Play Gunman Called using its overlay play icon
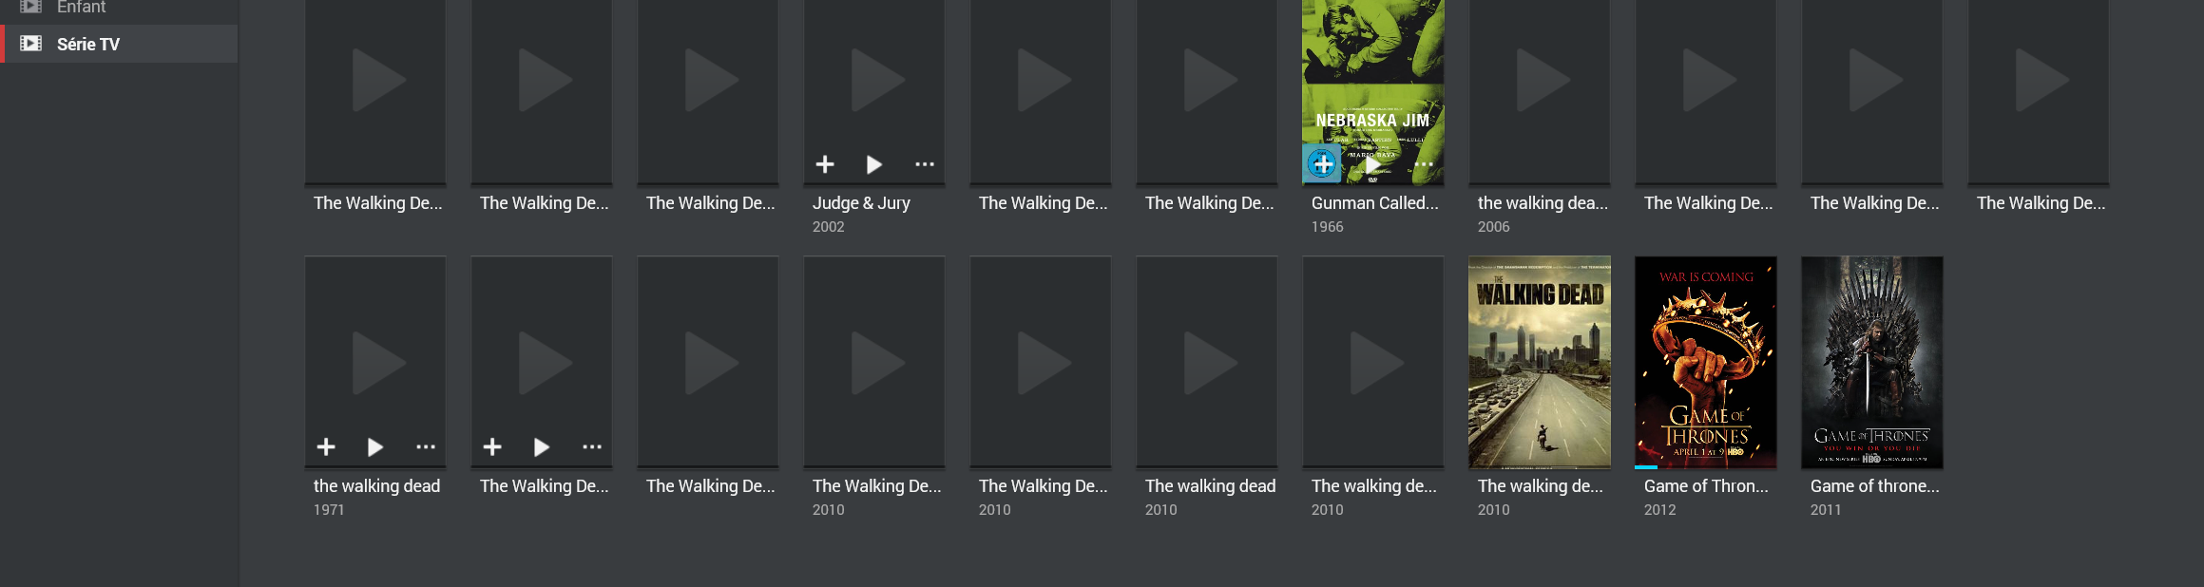This screenshot has width=2204, height=587. click(x=1372, y=164)
